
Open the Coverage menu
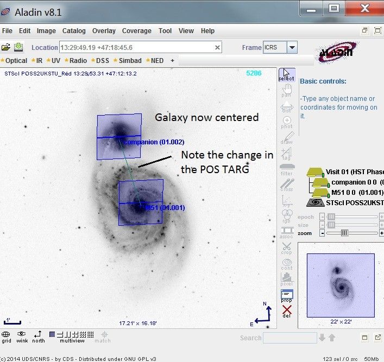[137, 31]
